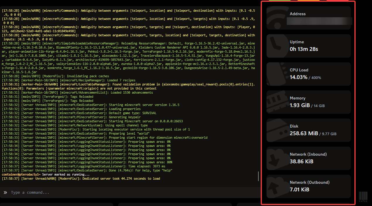Click the "Using epoll channel type" log line

(75, 125)
